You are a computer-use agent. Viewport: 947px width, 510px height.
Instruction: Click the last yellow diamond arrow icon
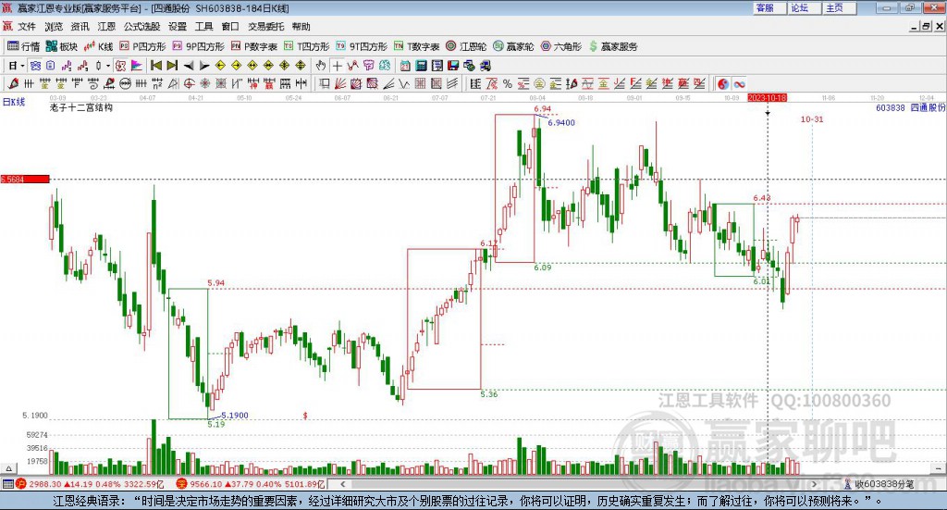pos(301,66)
